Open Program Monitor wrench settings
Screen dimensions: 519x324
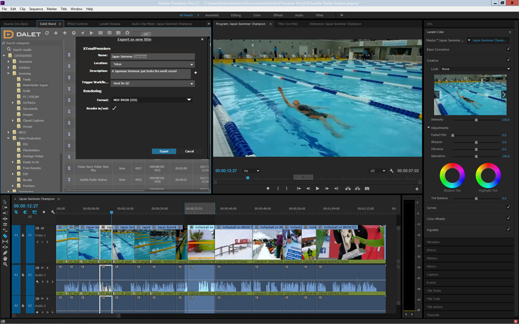point(392,171)
